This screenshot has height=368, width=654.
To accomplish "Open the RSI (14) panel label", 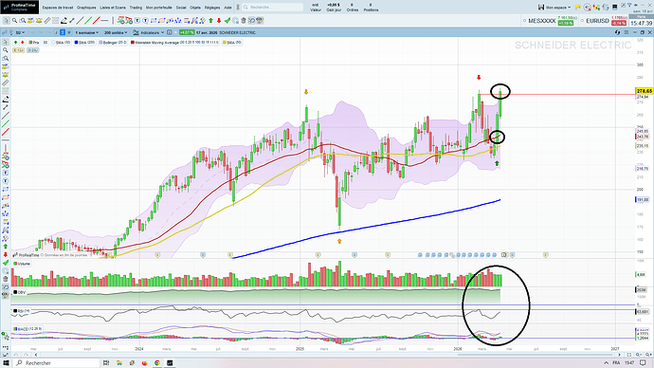I will coord(22,311).
